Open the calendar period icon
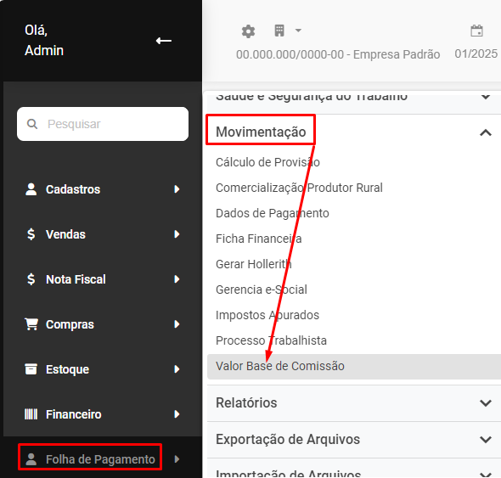501x478 pixels. [x=476, y=31]
